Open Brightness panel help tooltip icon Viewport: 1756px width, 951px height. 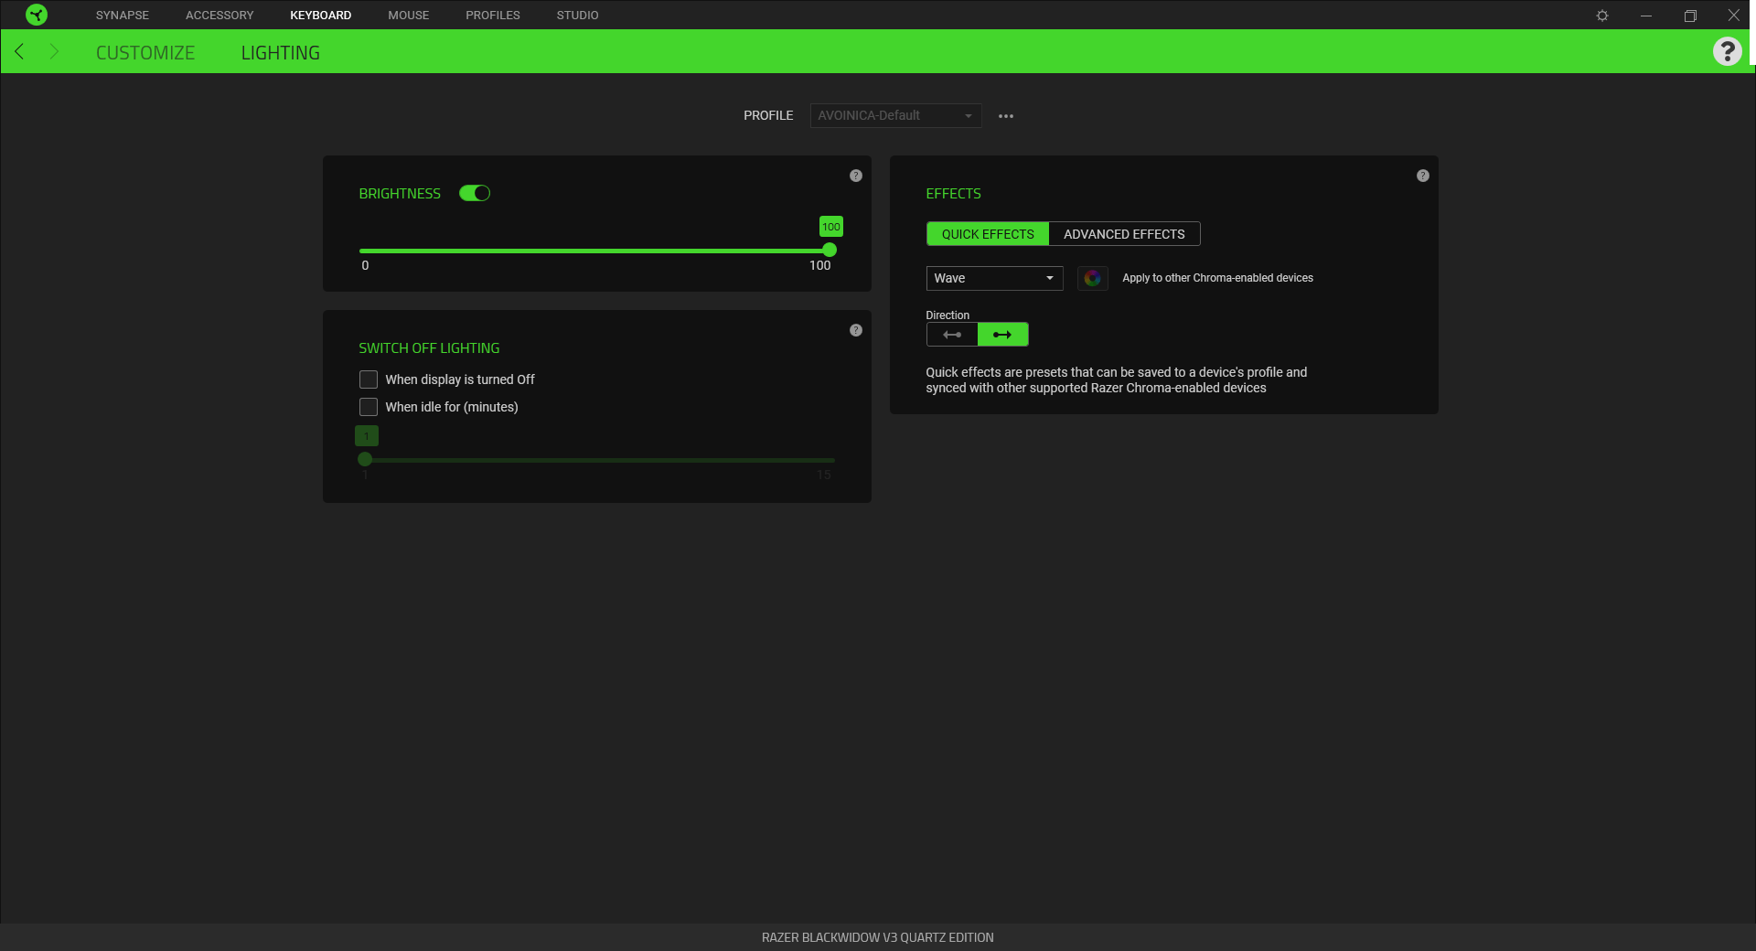856,176
